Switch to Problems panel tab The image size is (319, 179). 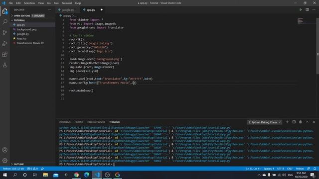(65, 122)
